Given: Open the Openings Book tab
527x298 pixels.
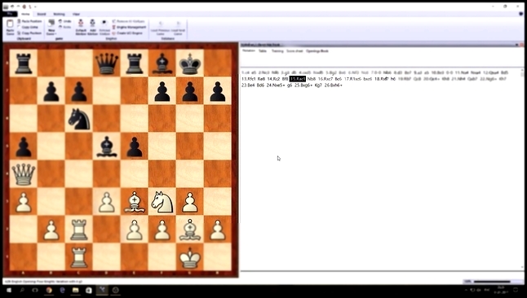Looking at the screenshot, I should point(317,51).
